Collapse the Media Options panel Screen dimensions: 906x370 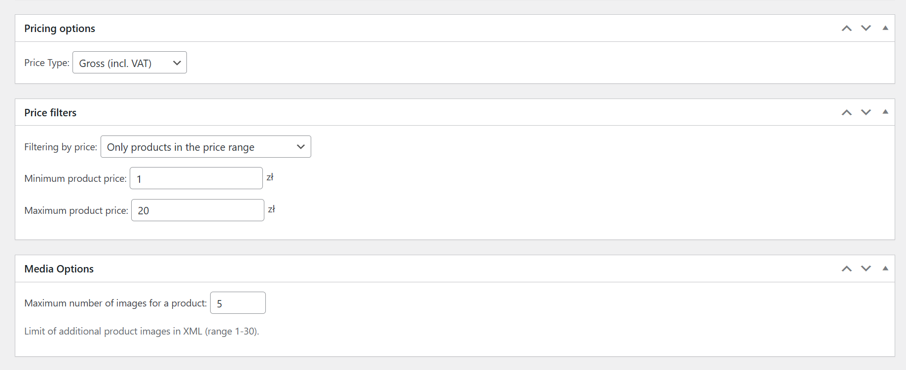click(885, 269)
